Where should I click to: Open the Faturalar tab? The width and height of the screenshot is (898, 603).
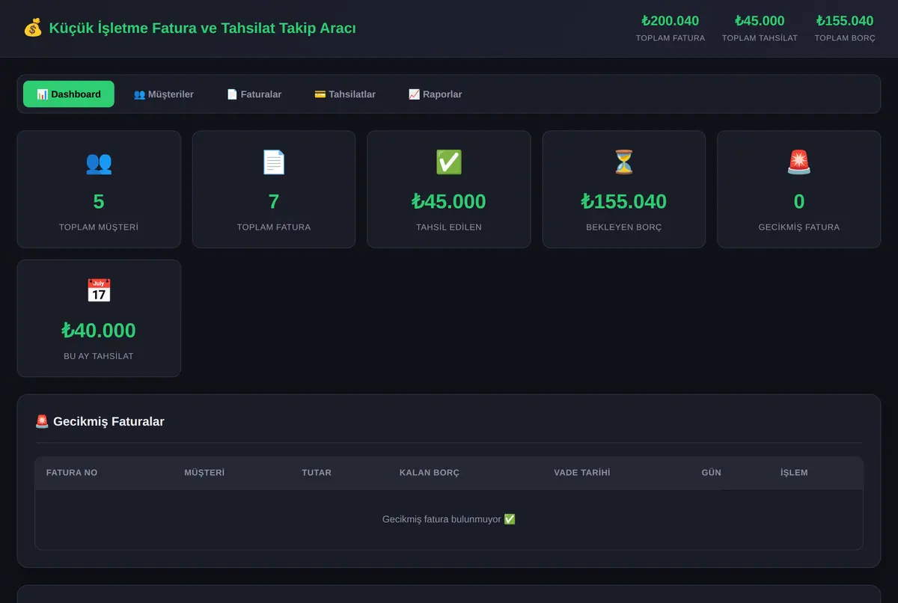254,94
